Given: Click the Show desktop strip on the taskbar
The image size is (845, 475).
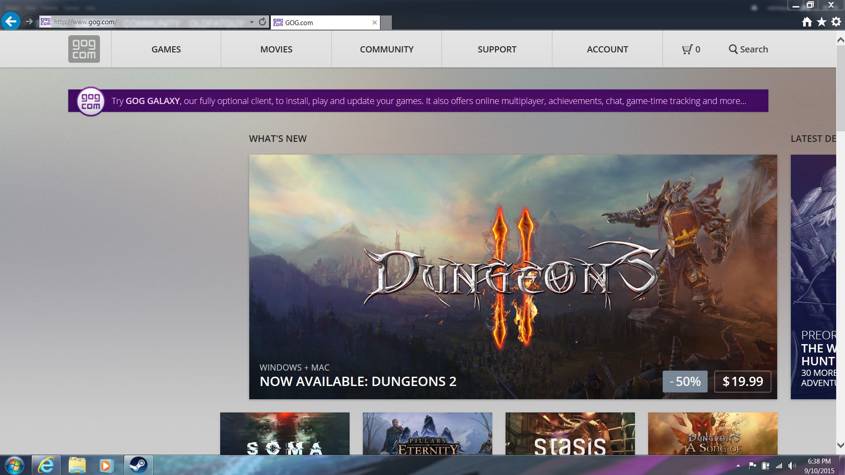Looking at the screenshot, I should tap(842, 465).
